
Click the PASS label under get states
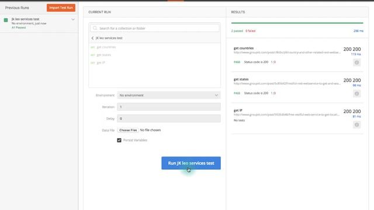click(237, 93)
